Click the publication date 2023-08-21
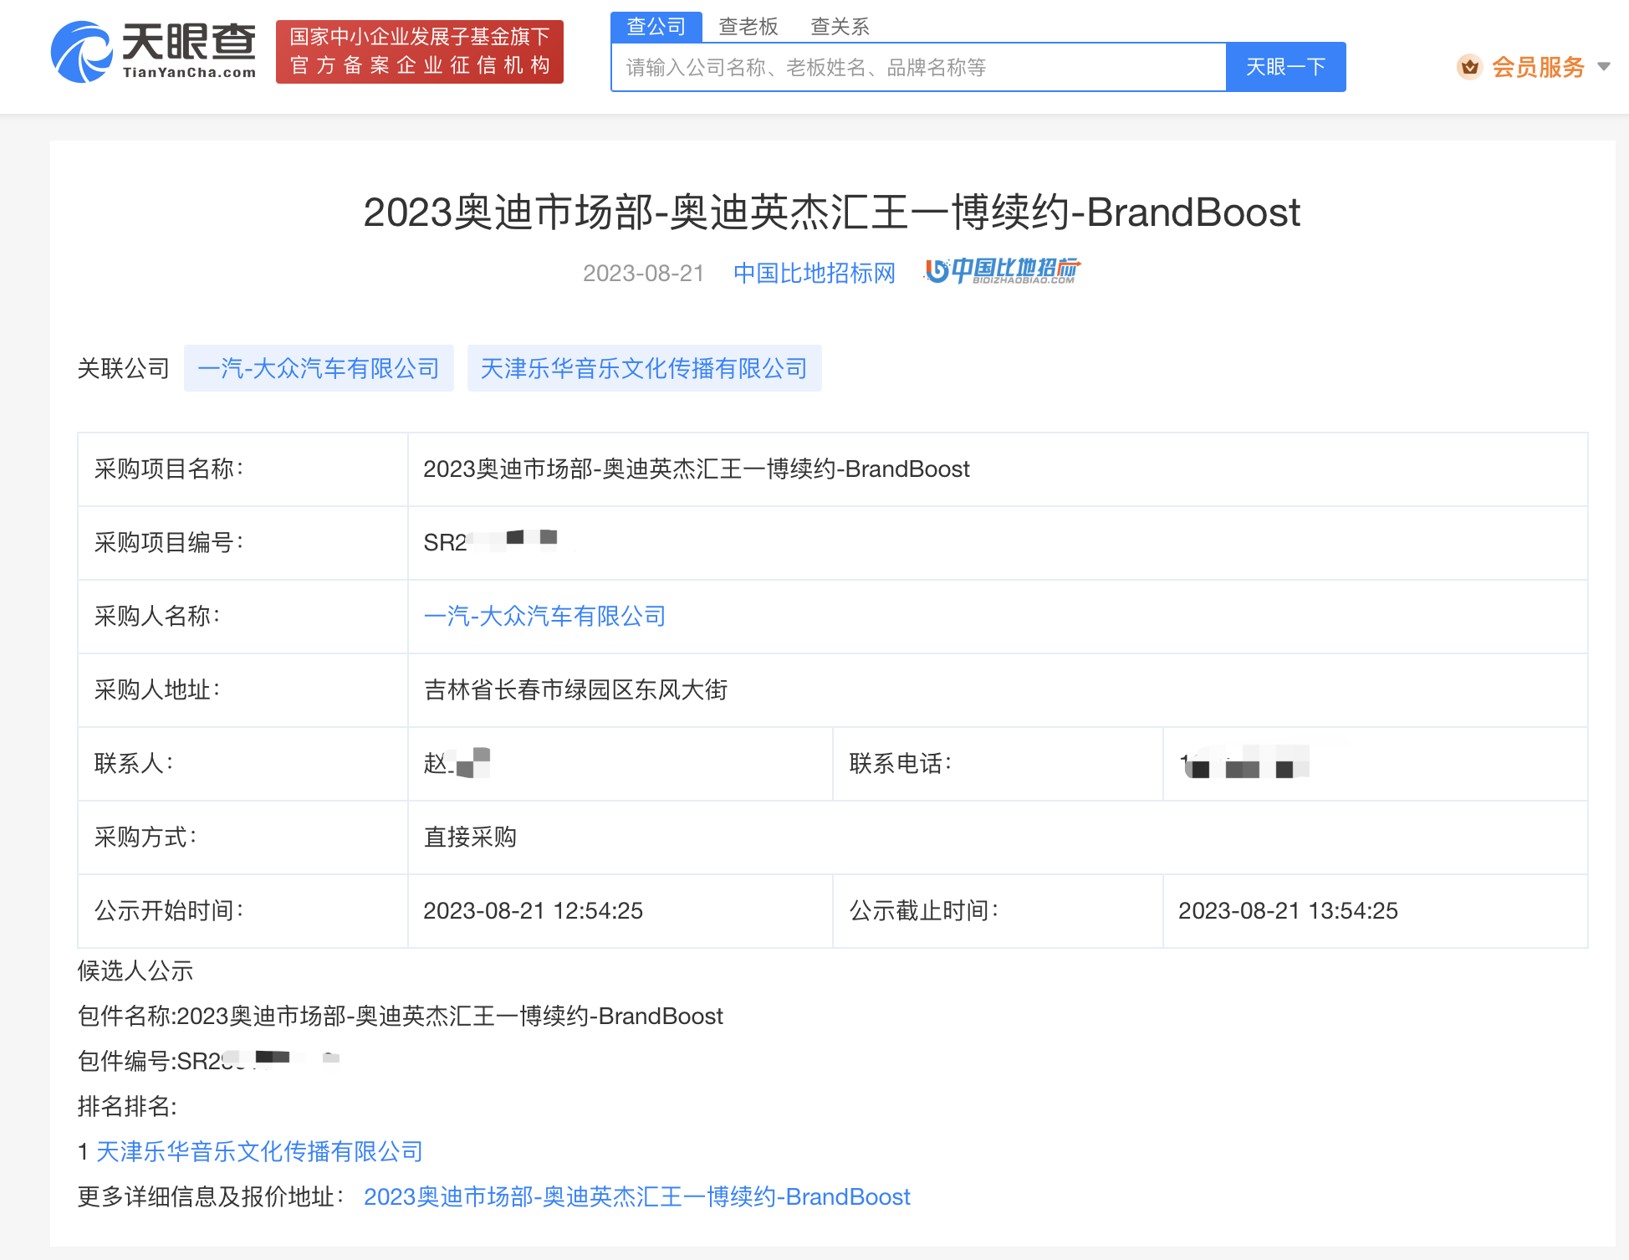Image resolution: width=1629 pixels, height=1260 pixels. (x=643, y=274)
